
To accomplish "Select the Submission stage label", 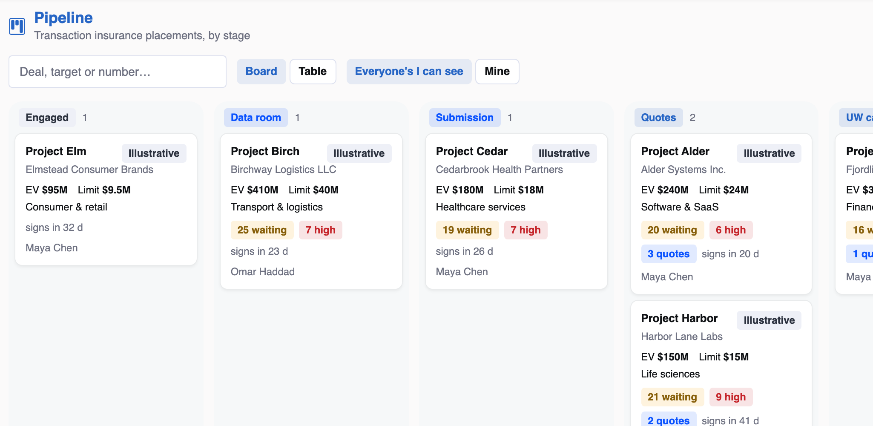I will pos(465,118).
